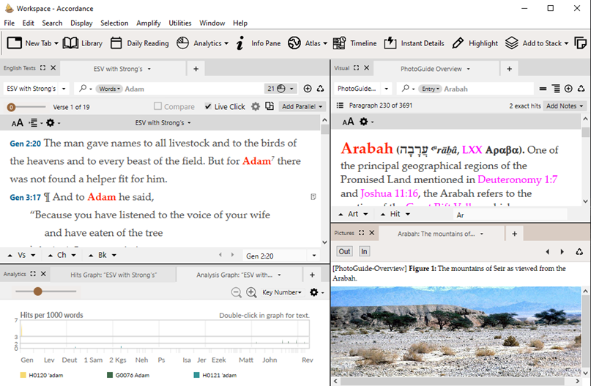This screenshot has width=591, height=386.
Task: Enable the Compare checkbox
Action: [x=159, y=107]
